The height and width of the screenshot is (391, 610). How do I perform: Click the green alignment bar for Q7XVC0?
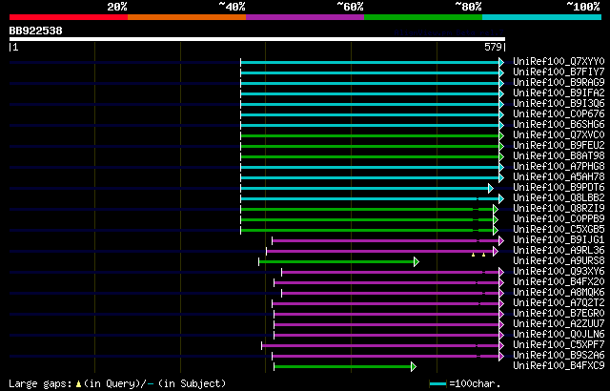pos(370,135)
